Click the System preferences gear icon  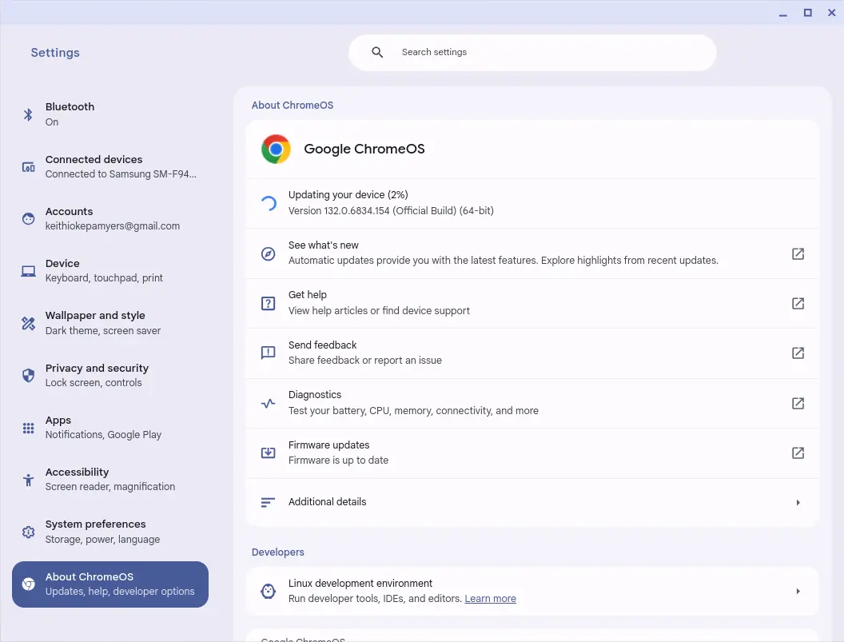point(28,532)
